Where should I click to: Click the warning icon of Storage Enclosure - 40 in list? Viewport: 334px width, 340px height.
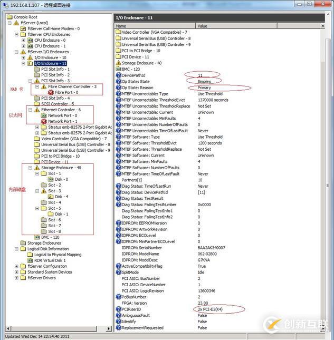[118, 63]
